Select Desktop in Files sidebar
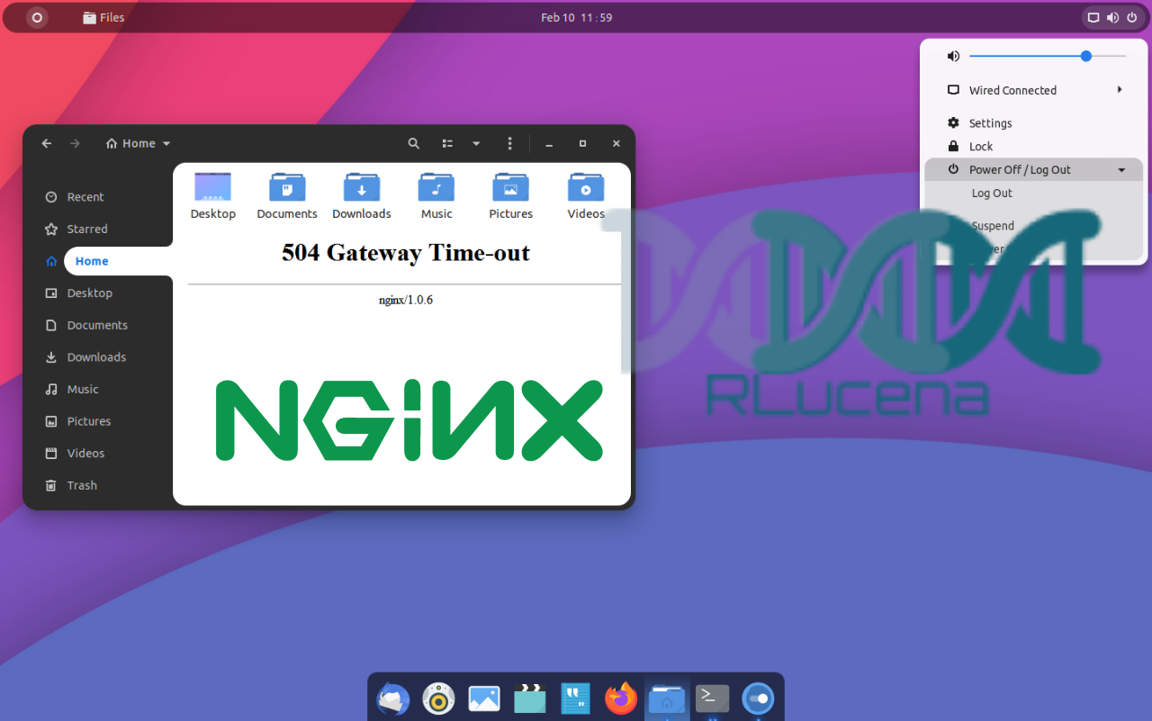Screen dimensions: 1152x721 [x=97, y=293]
